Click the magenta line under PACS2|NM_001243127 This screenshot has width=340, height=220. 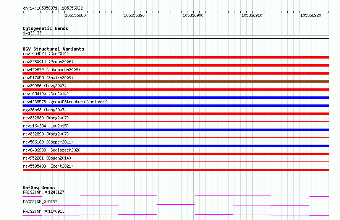click(x=176, y=196)
